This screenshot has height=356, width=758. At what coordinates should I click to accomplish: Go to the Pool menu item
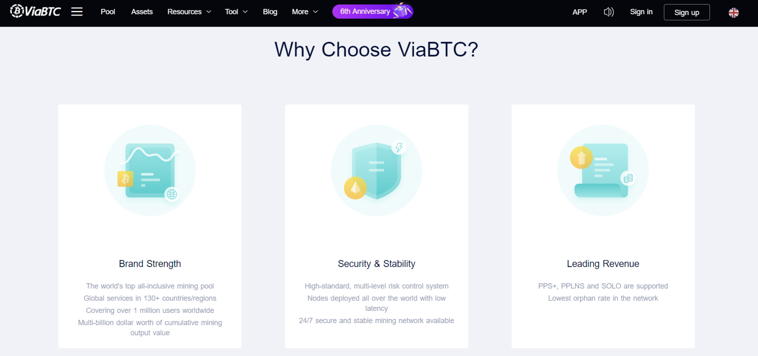click(108, 11)
